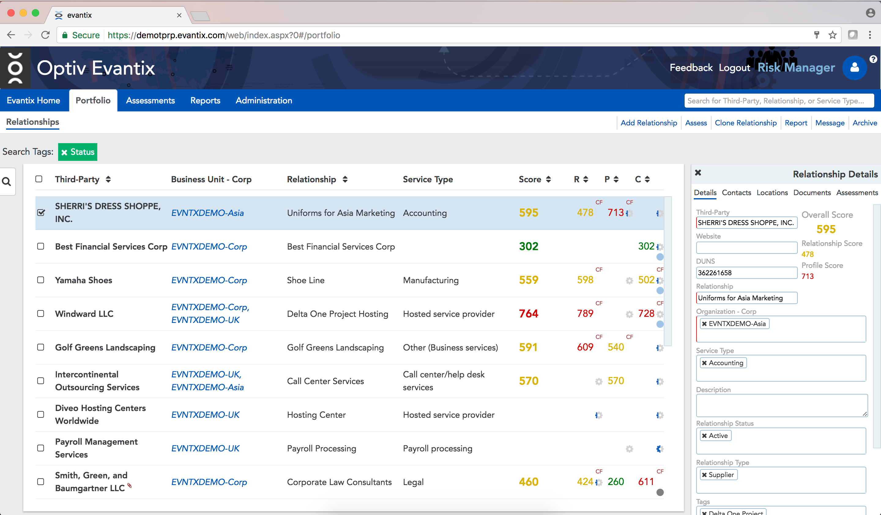Image resolution: width=881 pixels, height=515 pixels.
Task: Open the Reports navigation tab
Action: tap(205, 101)
